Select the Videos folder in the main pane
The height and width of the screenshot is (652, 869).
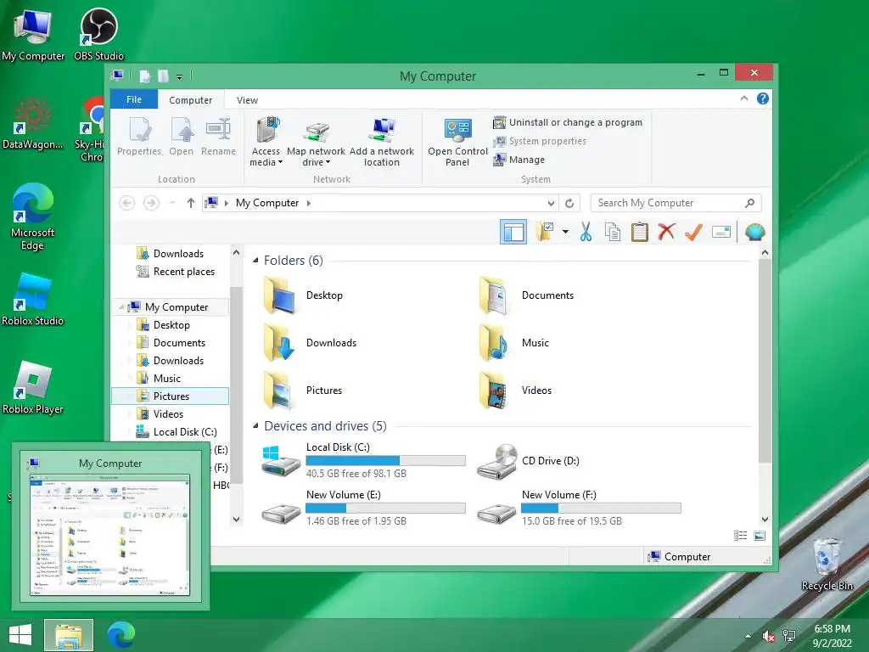pyautogui.click(x=515, y=391)
